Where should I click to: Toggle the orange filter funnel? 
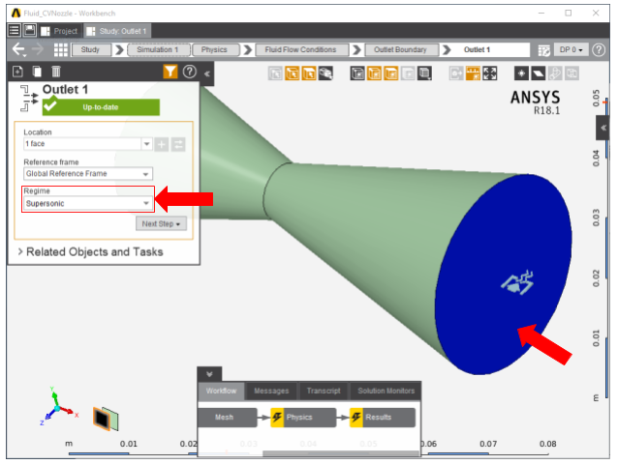pos(170,72)
